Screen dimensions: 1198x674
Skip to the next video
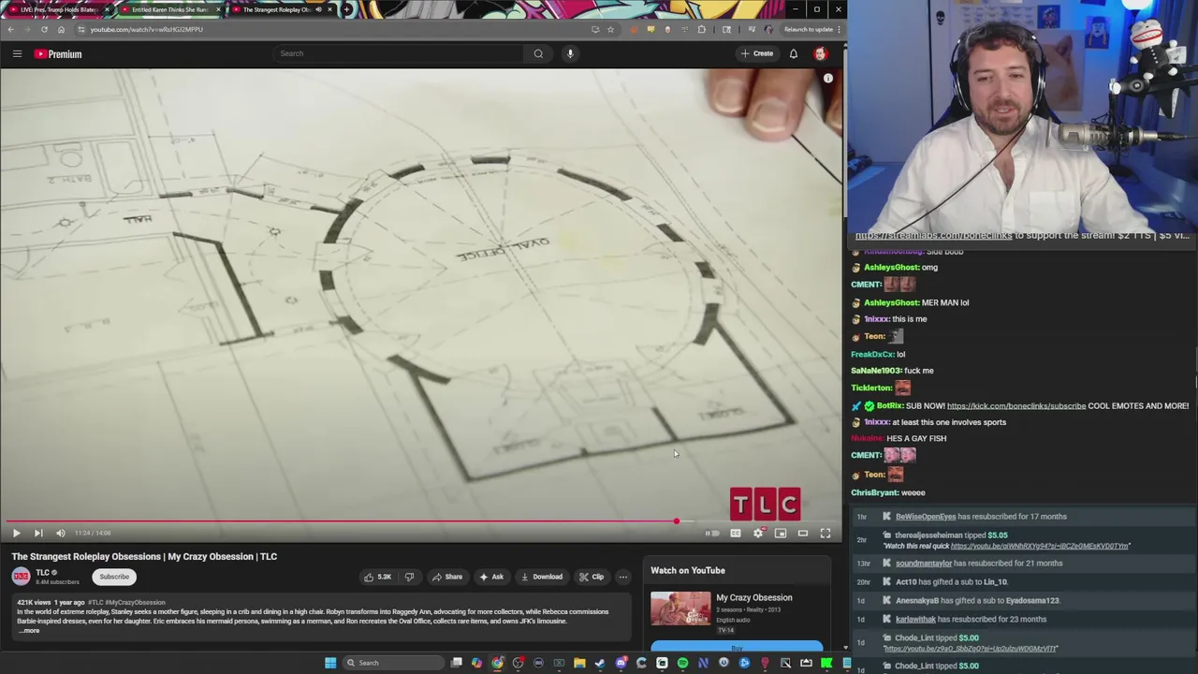click(x=38, y=533)
